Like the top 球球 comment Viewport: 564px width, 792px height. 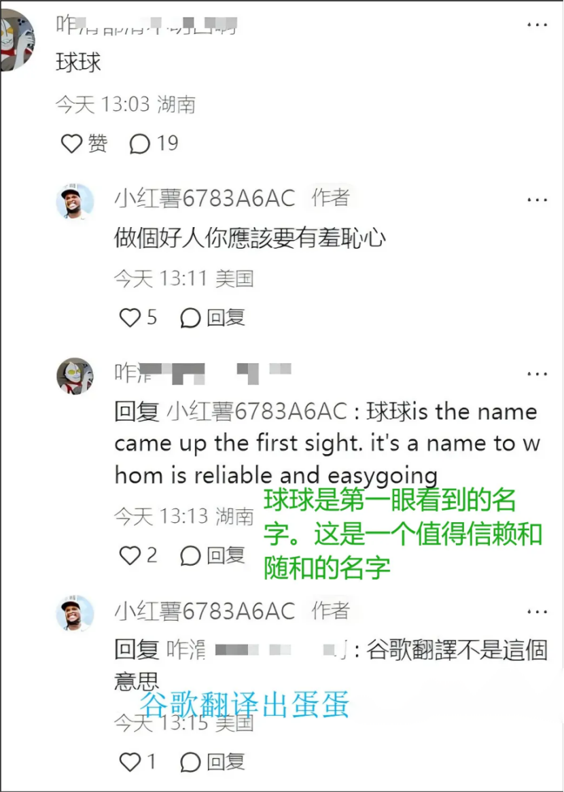click(x=84, y=144)
